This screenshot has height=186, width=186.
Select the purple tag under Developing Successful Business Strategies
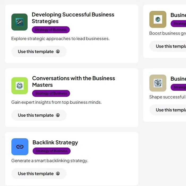(51, 30)
